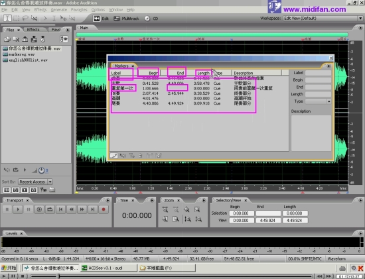The image size is (365, 279).
Task: Click the Fast Forward button in Transport
Action: [82, 209]
